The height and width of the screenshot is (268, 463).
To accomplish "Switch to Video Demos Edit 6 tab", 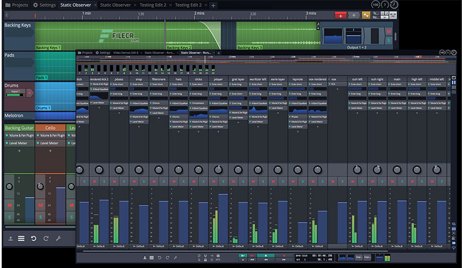I will pyautogui.click(x=126, y=53).
